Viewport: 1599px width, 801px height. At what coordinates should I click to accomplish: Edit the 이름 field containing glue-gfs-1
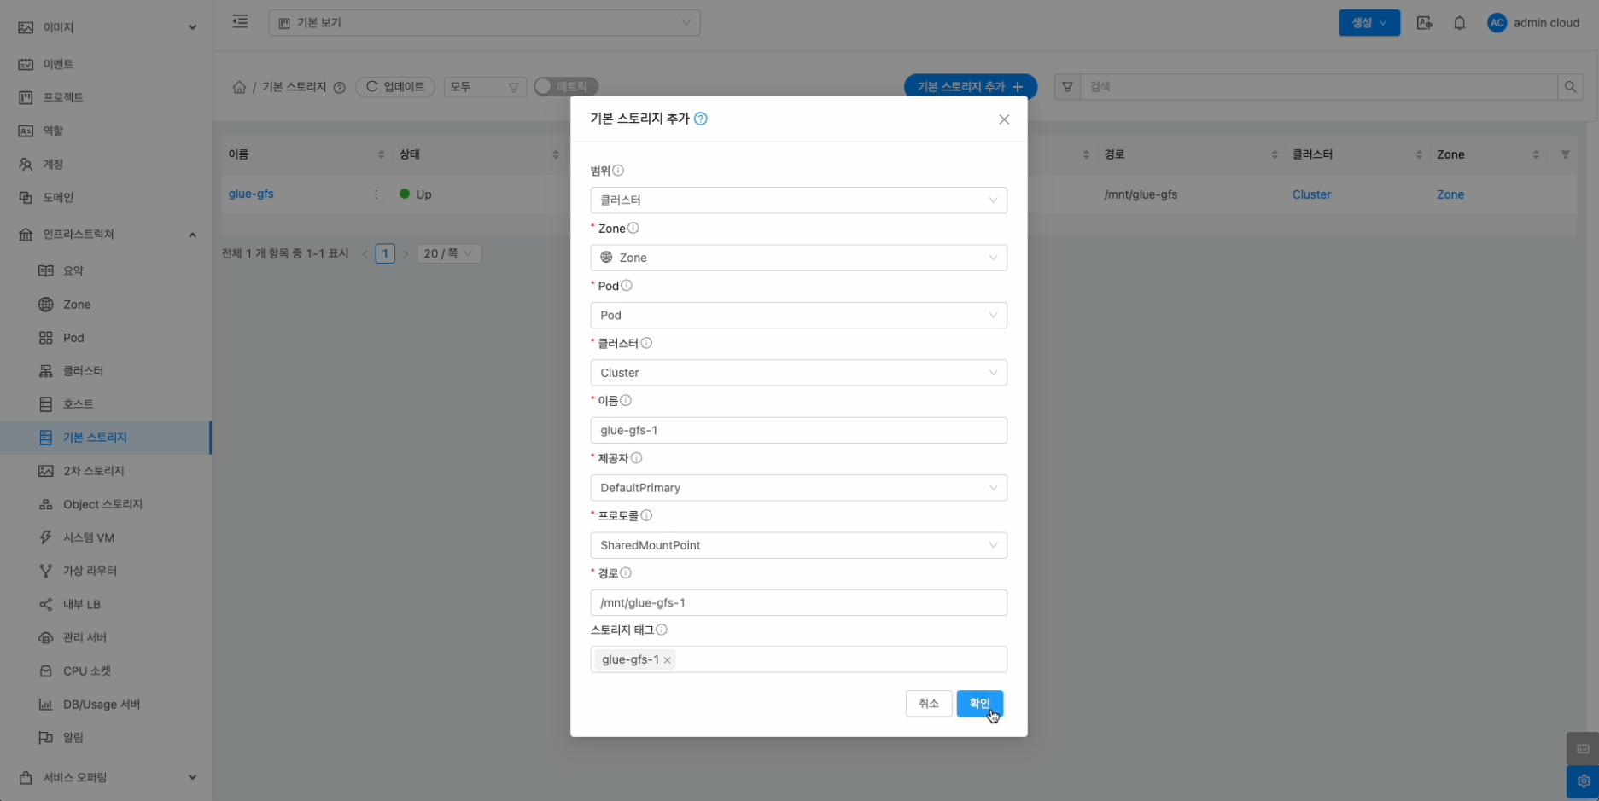tap(798, 430)
